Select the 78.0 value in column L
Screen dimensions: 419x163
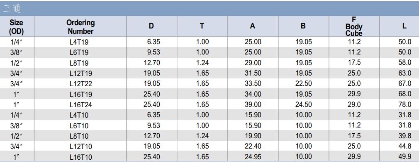point(405,104)
